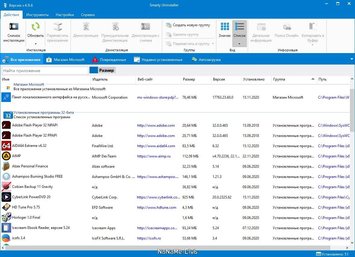Sort by the Размер column header
This screenshot has height=257, width=355.
196,79
